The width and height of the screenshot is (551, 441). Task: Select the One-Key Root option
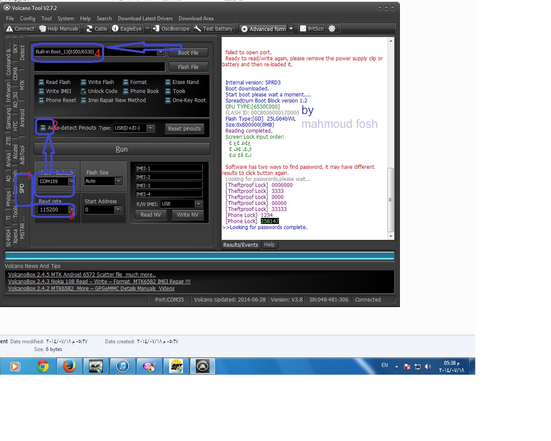coord(186,100)
